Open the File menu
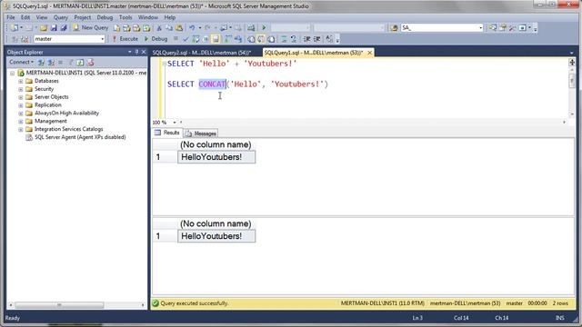 [x=11, y=17]
